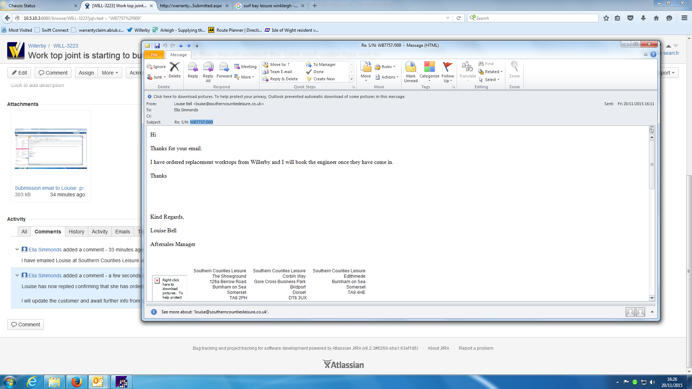
Task: Click the Outlook save icon in title bar
Action: point(157,46)
